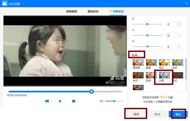This screenshot has height=121, width=190.
Task: Choose the 阳光 tone filter thumbnail
Action: 164,63
